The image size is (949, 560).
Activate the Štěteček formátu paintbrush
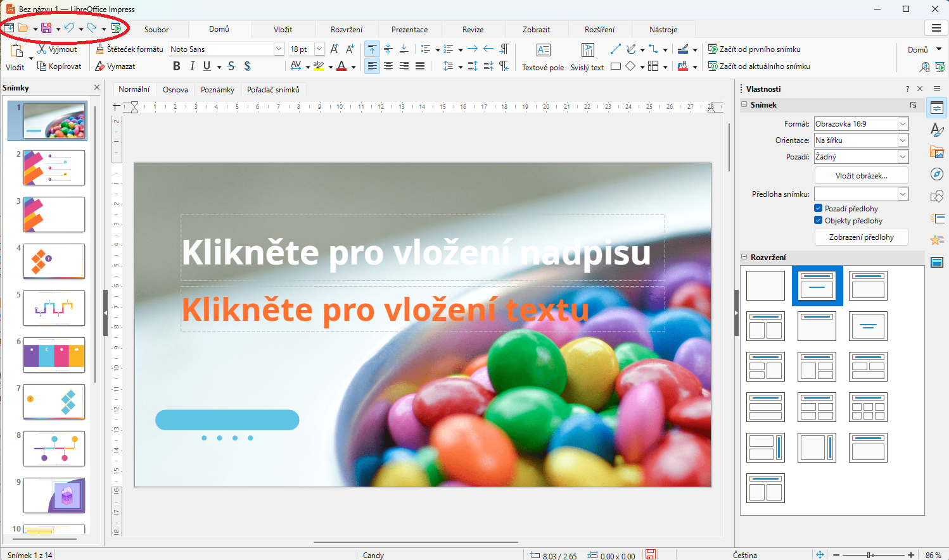pos(100,49)
